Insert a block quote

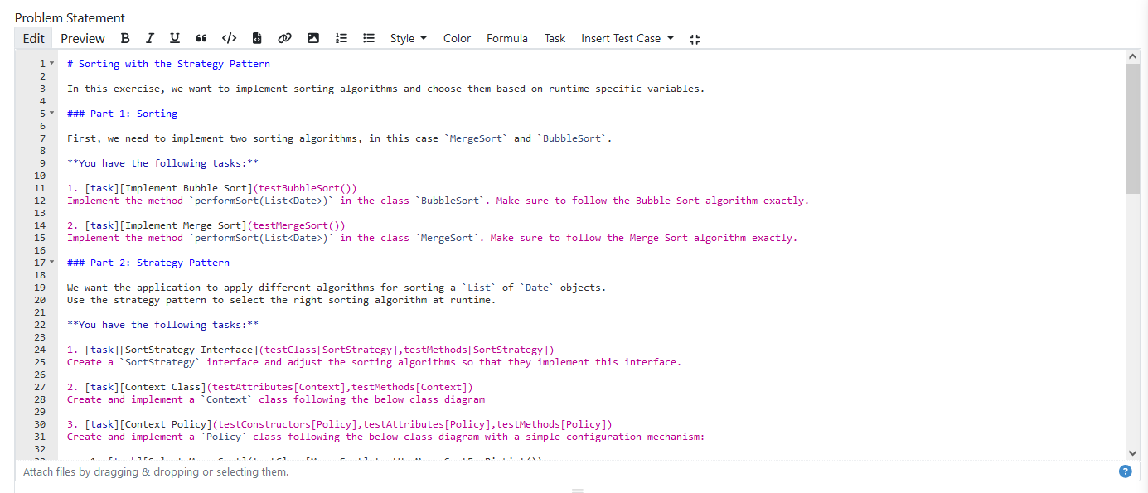201,38
